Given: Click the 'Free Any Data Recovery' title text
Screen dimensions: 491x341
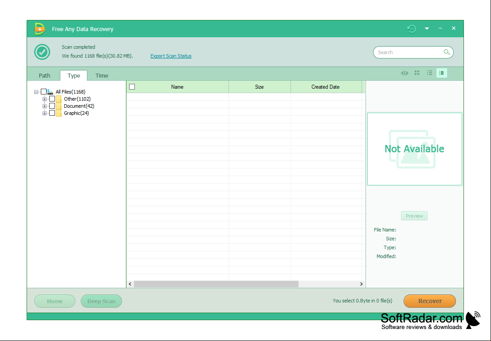Looking at the screenshot, I should pos(82,29).
